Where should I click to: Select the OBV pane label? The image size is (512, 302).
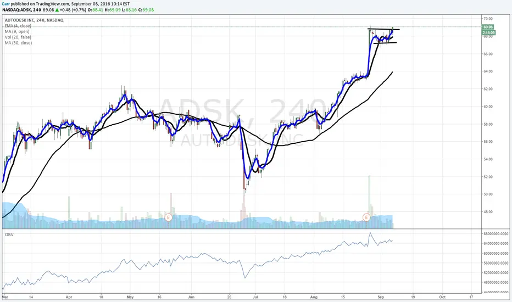9,234
